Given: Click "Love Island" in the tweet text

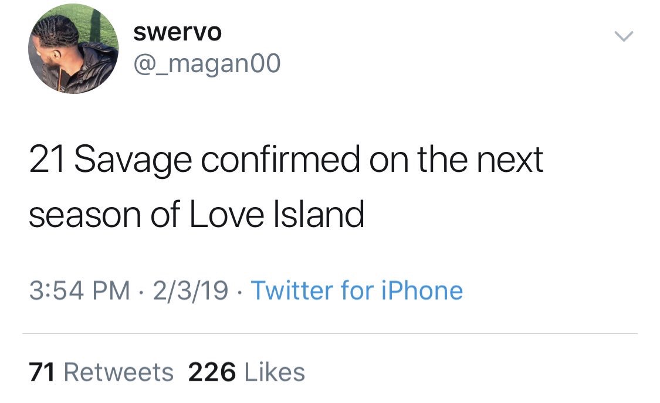Looking at the screenshot, I should pos(276,214).
